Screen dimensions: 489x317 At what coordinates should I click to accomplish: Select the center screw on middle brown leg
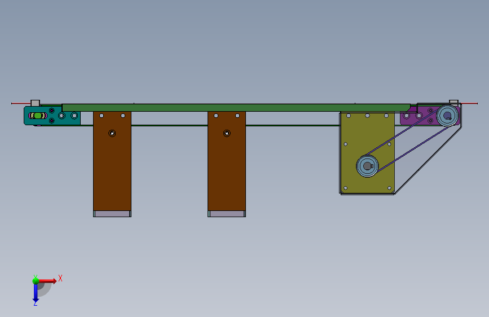(227, 134)
